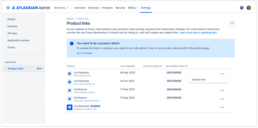The image size is (258, 128).
Task: Select Product links in the sidebar
Action: point(24,69)
